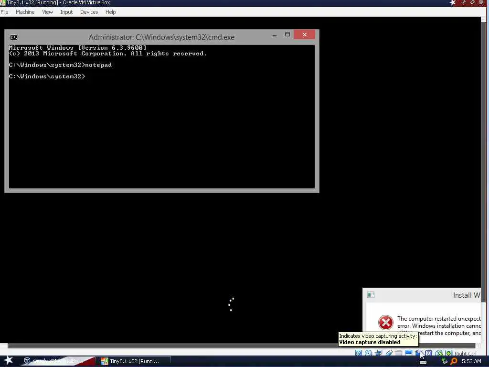Click the cmd.exe system menu icon
This screenshot has width=489, height=367.
click(13, 37)
